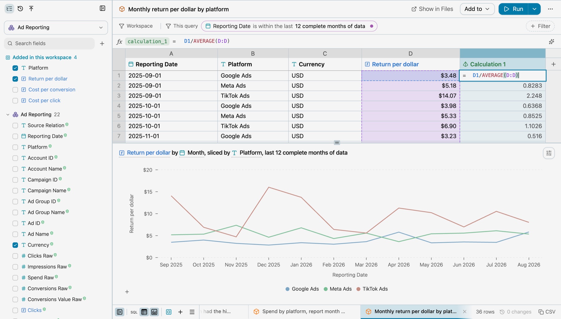
Task: Open the more options ellipsis menu
Action: coord(550,9)
